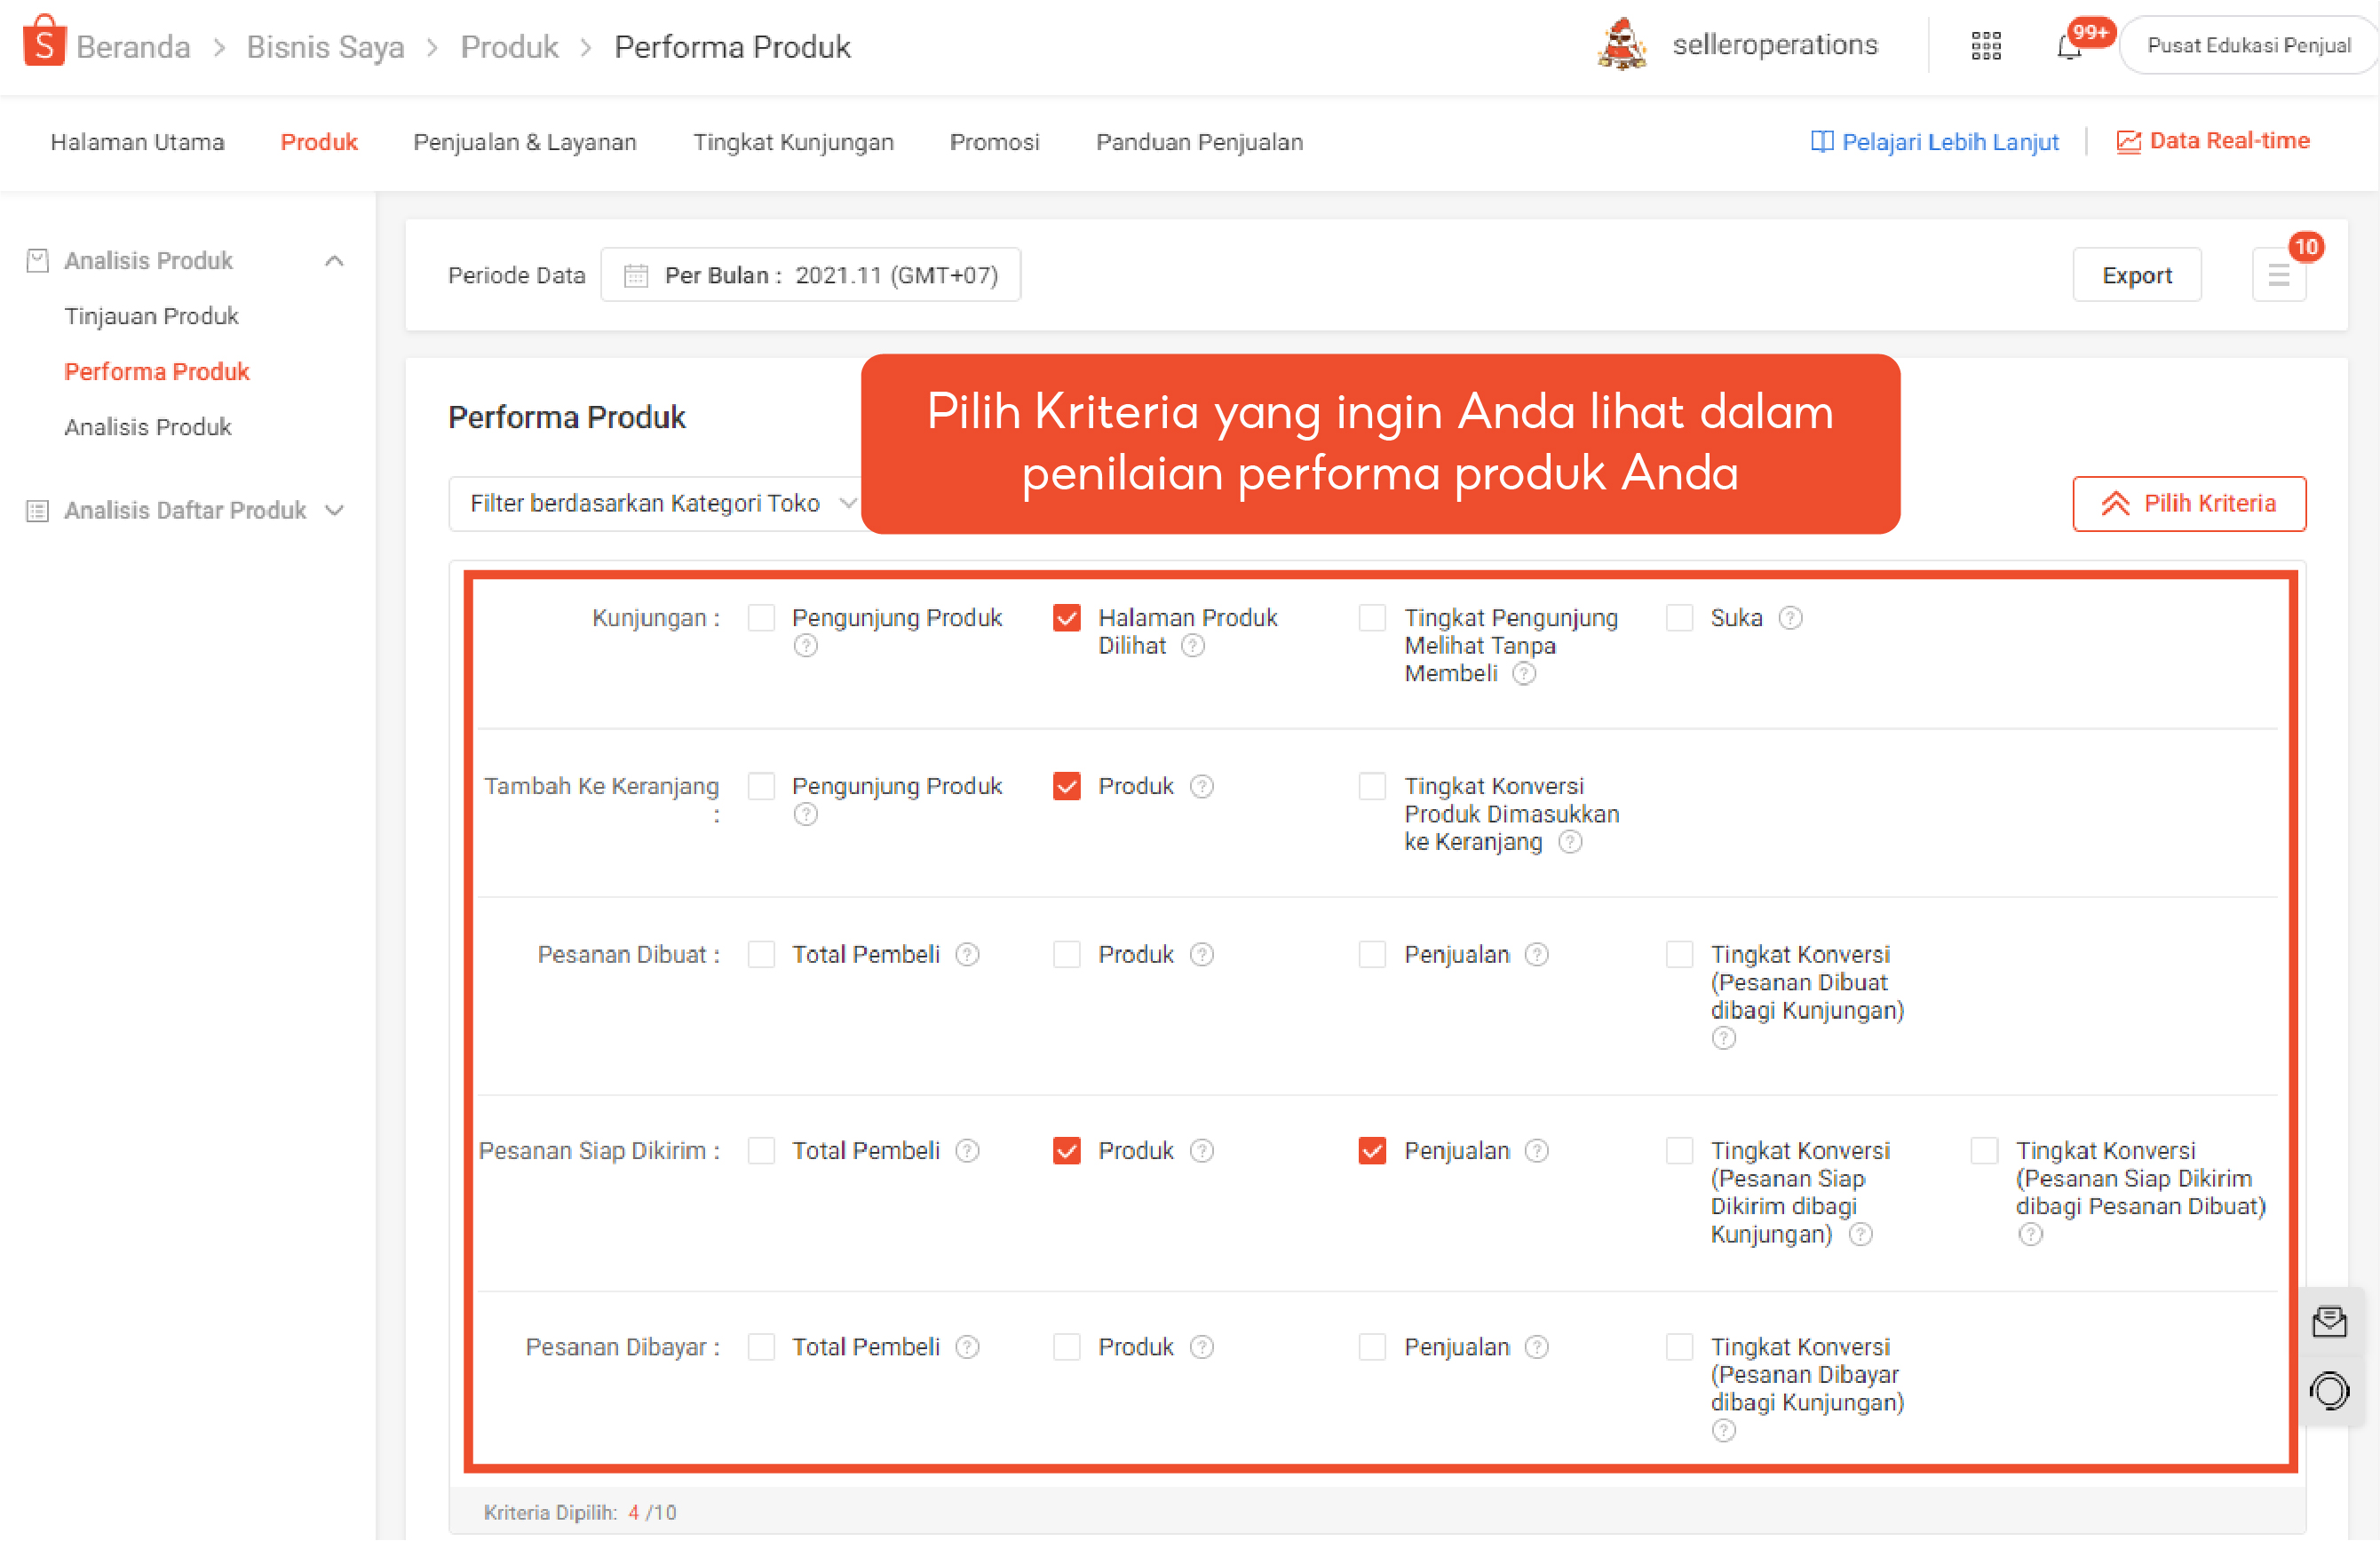
Task: Click the calendar icon in Periode Data
Action: click(636, 274)
